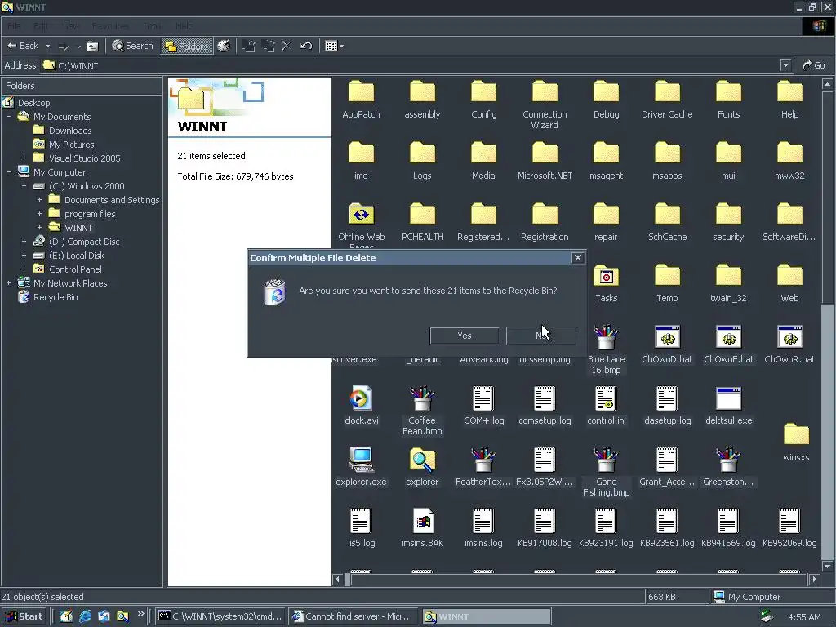Toggle the Folders pane button

coord(186,46)
